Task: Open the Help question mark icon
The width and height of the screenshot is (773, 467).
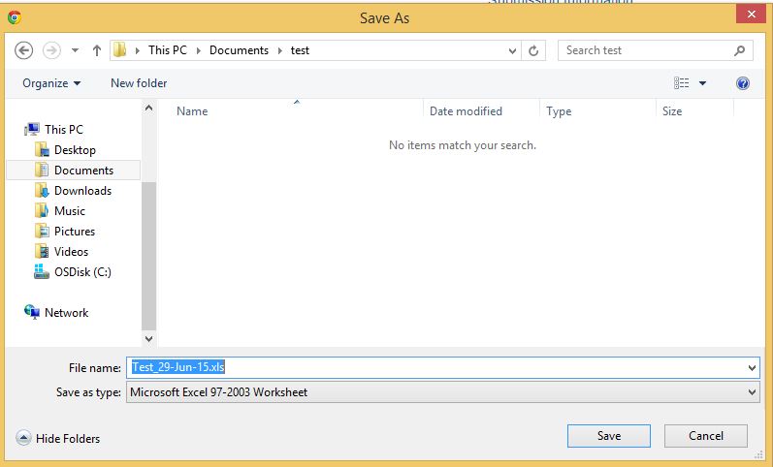Action: [743, 83]
